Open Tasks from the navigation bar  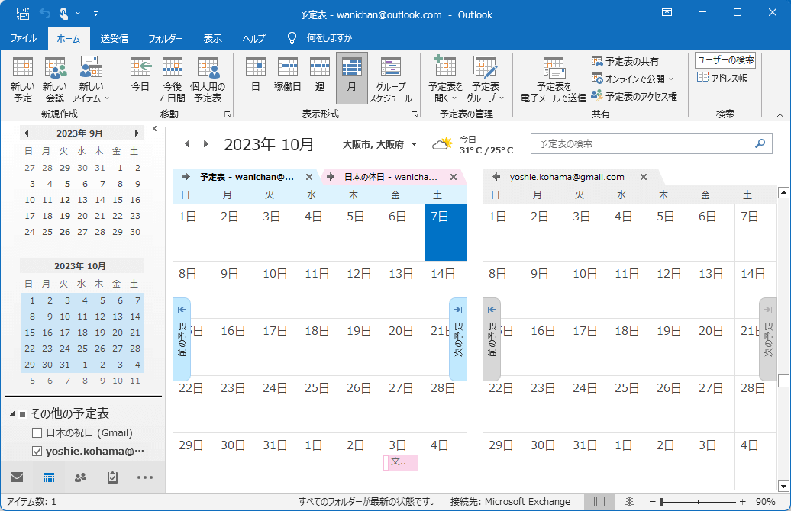[112, 477]
